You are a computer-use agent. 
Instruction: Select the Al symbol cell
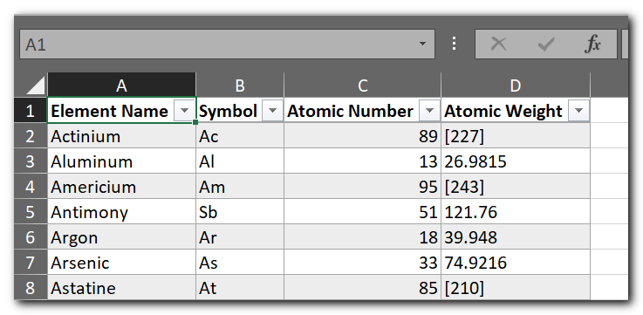[240, 161]
